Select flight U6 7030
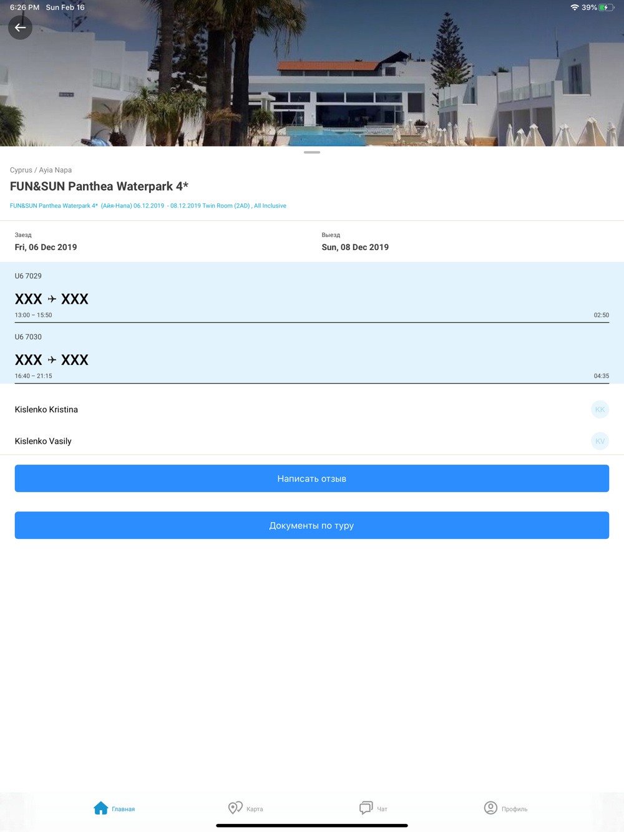 (312, 354)
